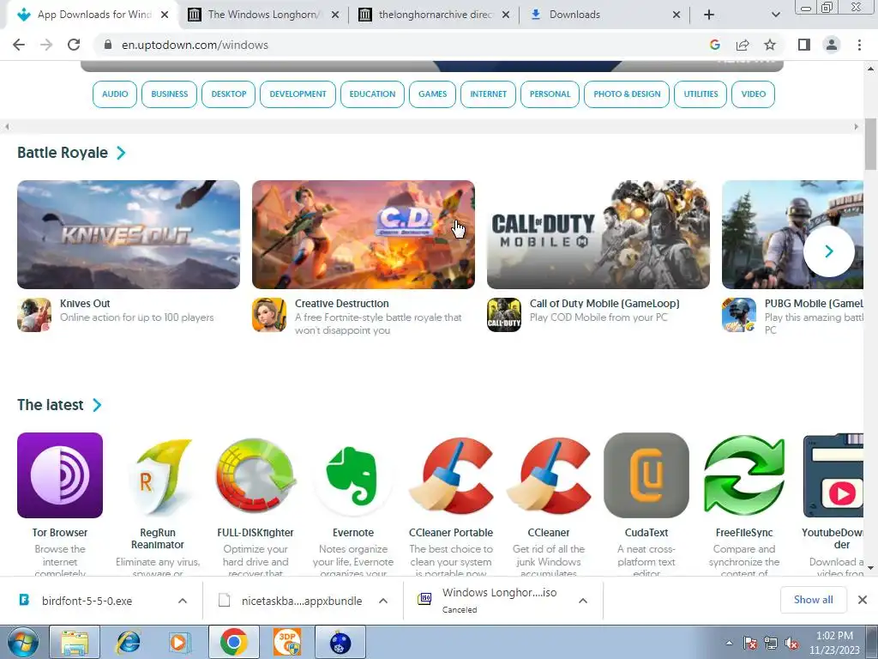Switch to thelonghornarchive directory tab
Screen dimensions: 878x659
click(434, 15)
